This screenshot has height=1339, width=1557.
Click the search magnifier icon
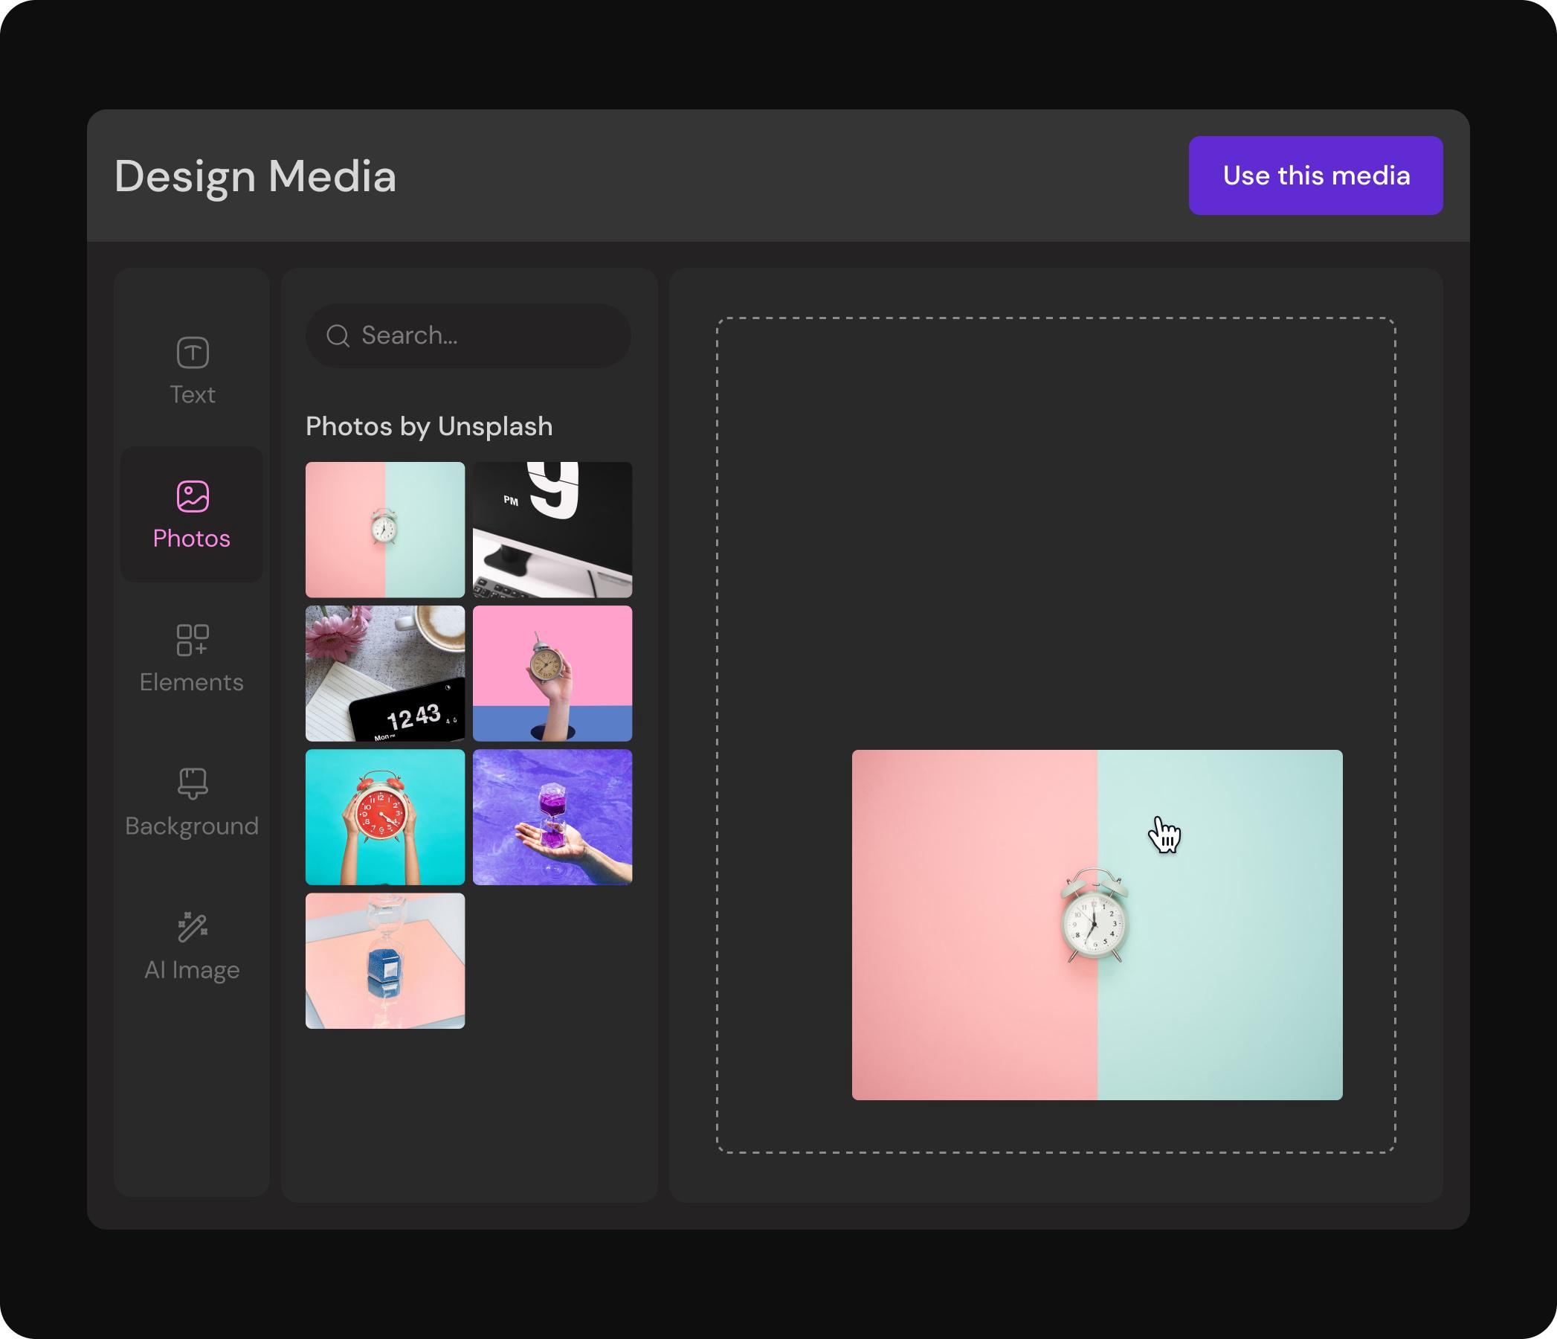point(338,335)
